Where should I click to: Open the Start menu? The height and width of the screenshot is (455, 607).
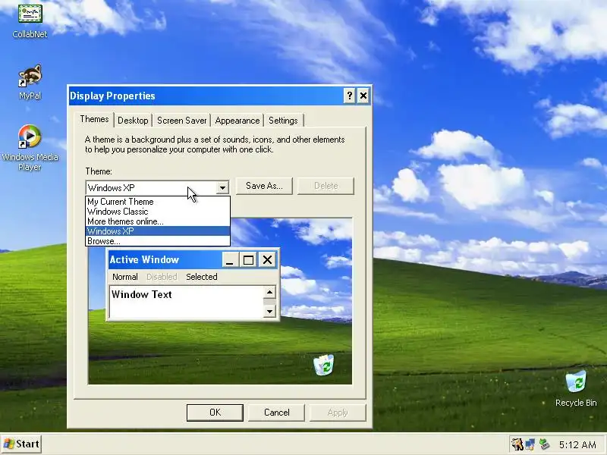21,444
